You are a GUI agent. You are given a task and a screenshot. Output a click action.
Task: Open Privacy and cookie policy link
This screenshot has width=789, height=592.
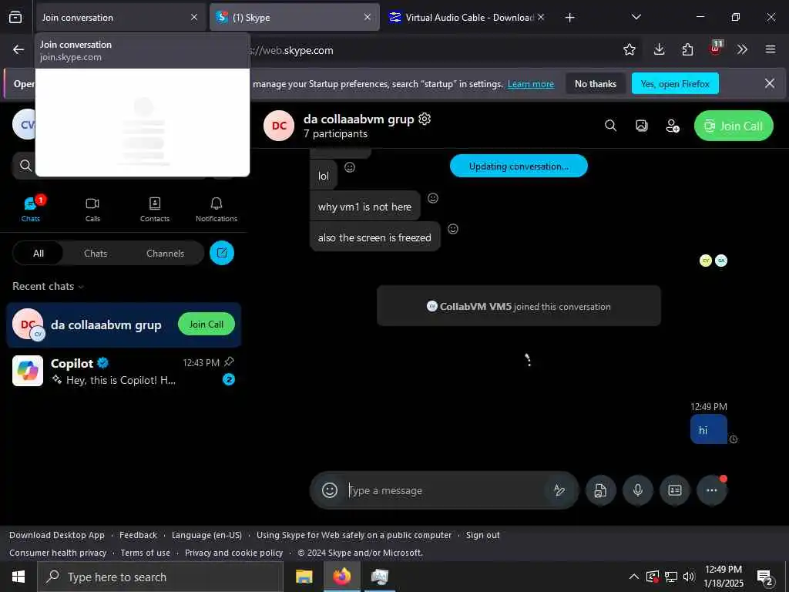pyautogui.click(x=234, y=553)
